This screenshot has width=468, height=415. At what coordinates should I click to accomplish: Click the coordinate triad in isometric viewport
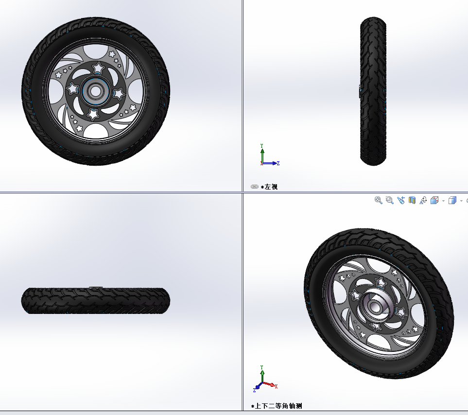click(265, 379)
